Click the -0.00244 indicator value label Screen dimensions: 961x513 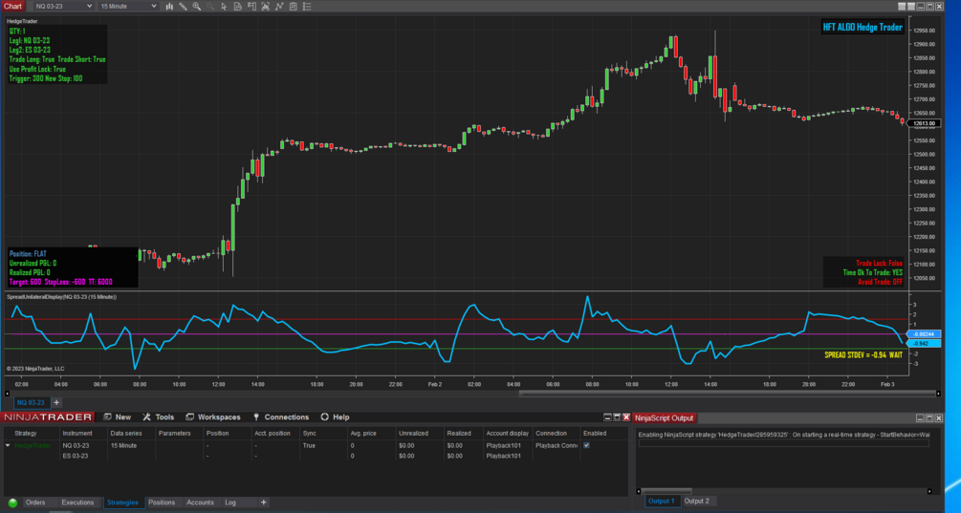pyautogui.click(x=924, y=334)
